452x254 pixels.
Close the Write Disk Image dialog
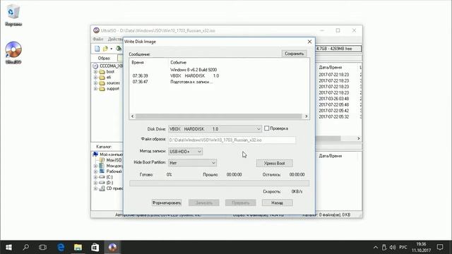pyautogui.click(x=309, y=42)
